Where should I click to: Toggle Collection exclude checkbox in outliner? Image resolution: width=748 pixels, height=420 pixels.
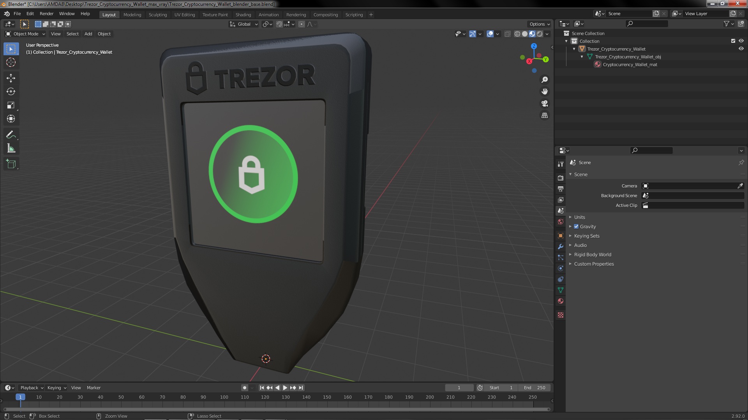[x=733, y=41]
